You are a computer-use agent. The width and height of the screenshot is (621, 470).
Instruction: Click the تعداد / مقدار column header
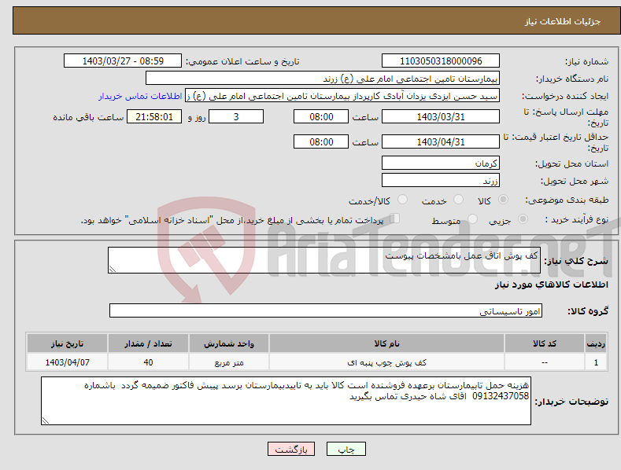(148, 343)
